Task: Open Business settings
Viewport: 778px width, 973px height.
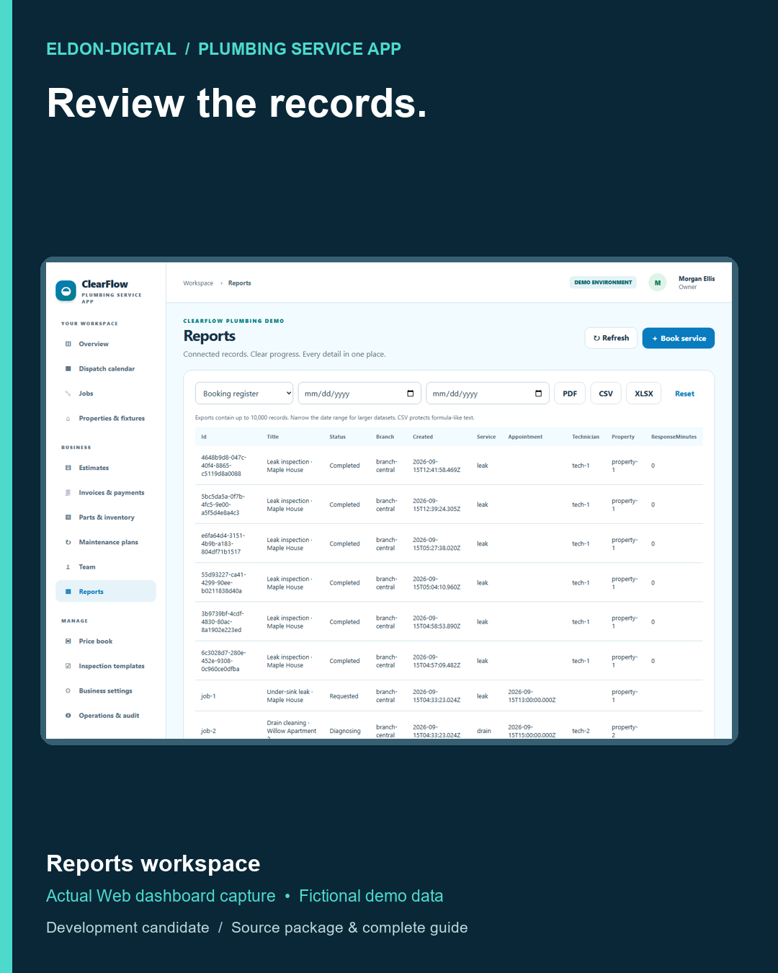Action: coord(105,690)
